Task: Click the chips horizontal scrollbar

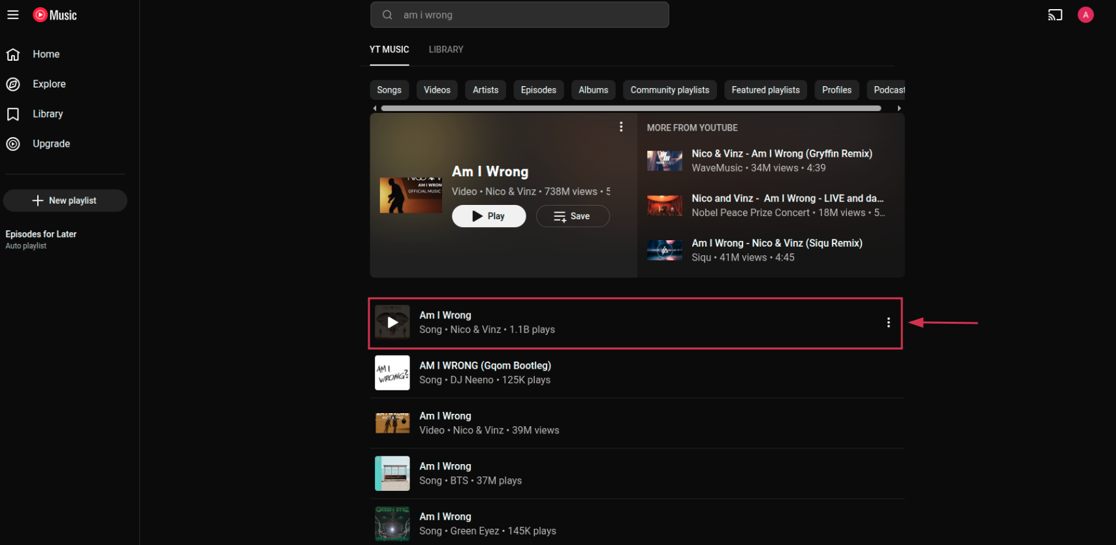Action: click(631, 108)
